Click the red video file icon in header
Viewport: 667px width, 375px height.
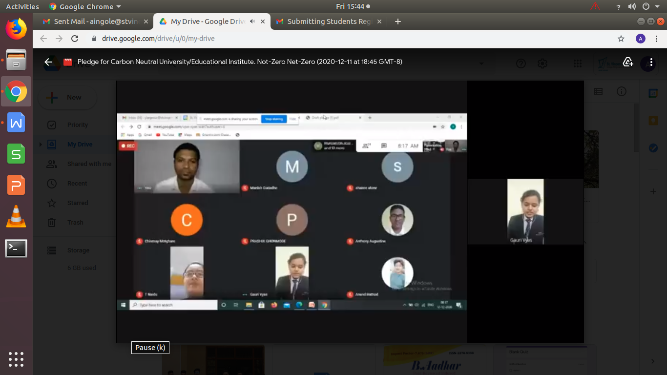68,62
